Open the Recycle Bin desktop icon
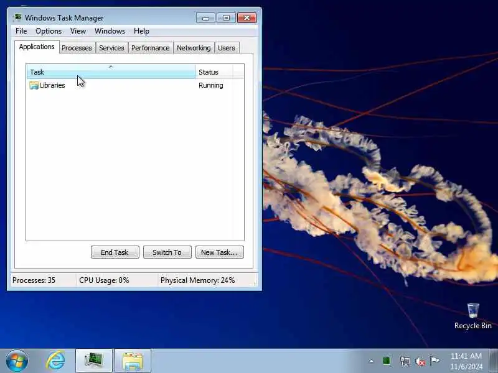 pyautogui.click(x=472, y=316)
